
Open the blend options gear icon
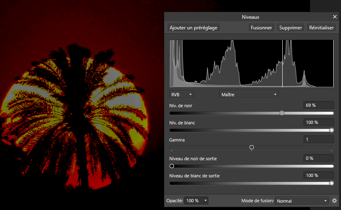[x=334, y=201]
